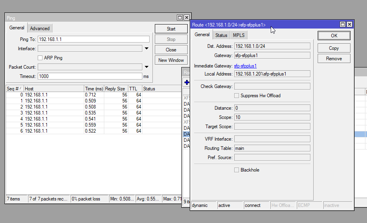Close the Route dialog with X icon

pyautogui.click(x=349, y=25)
